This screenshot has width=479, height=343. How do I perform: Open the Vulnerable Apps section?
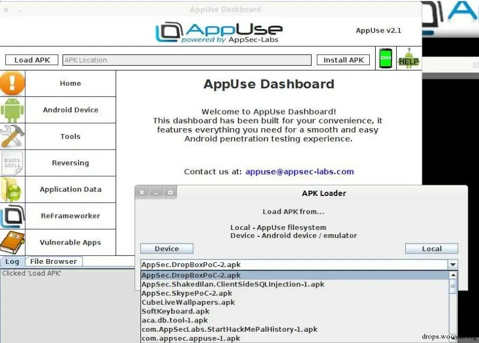pos(71,242)
